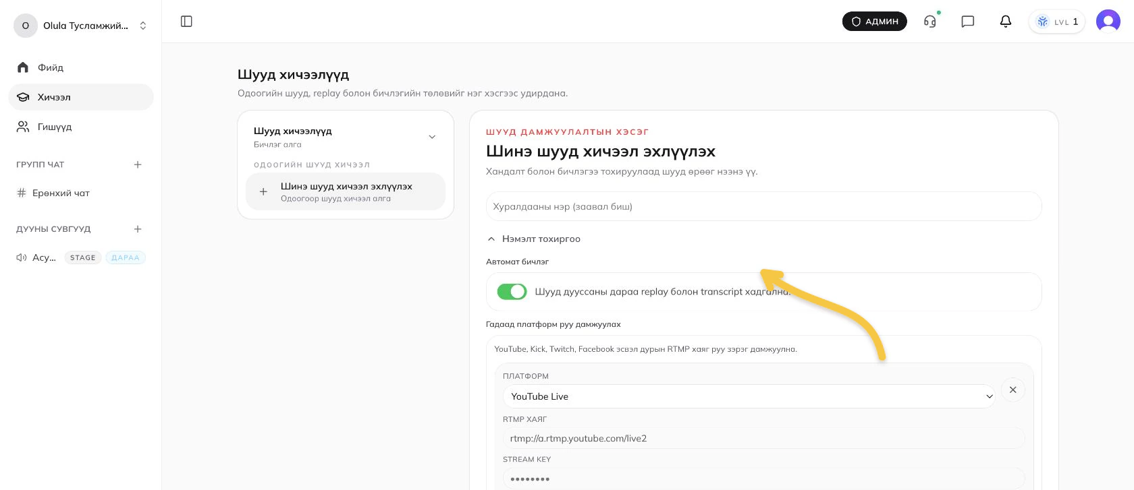Remove the platform with X button
The image size is (1134, 490).
pos(1013,390)
